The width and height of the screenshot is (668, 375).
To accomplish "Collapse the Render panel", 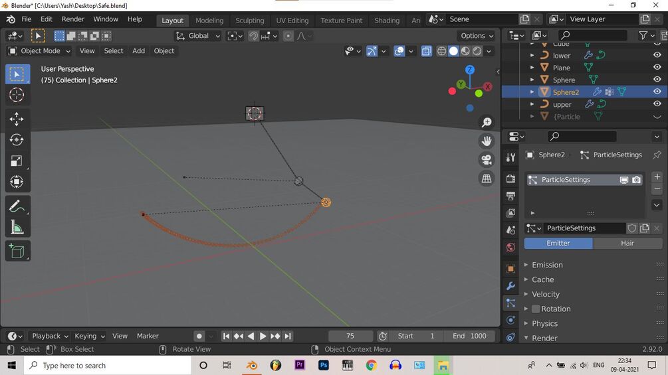I will tap(544, 338).
